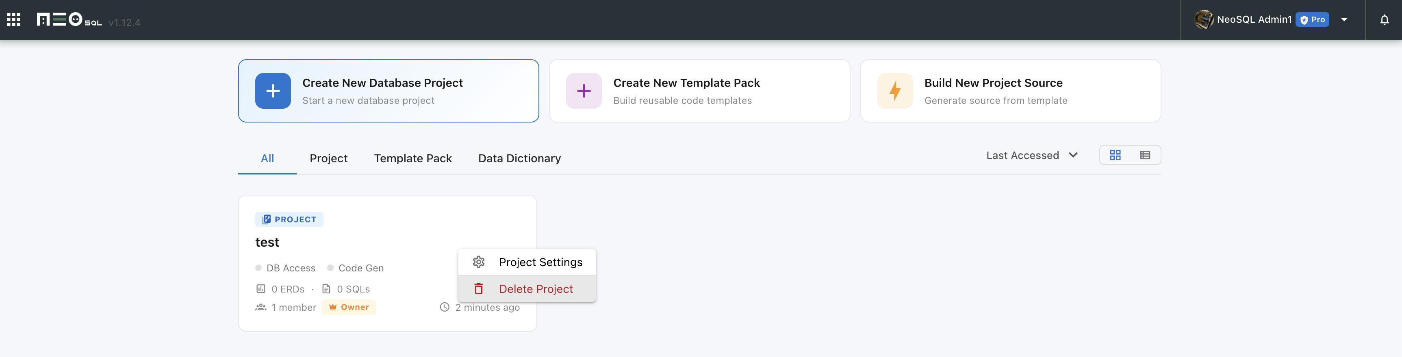
Task: Click the clock icon near minutes ago
Action: point(444,308)
